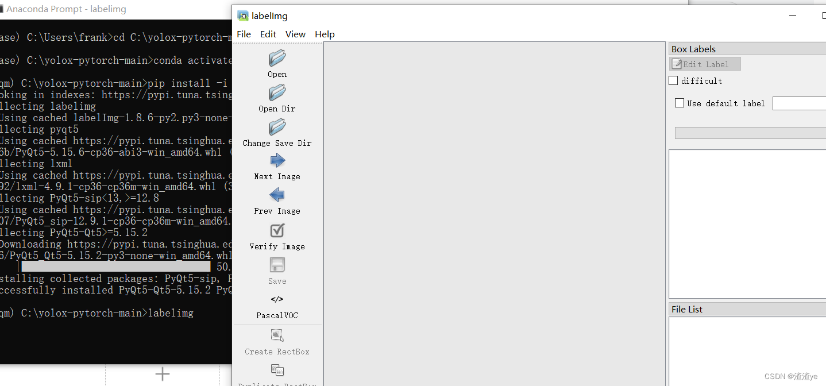Click the labelimg command line in Anaconda Prompt

coord(97,313)
